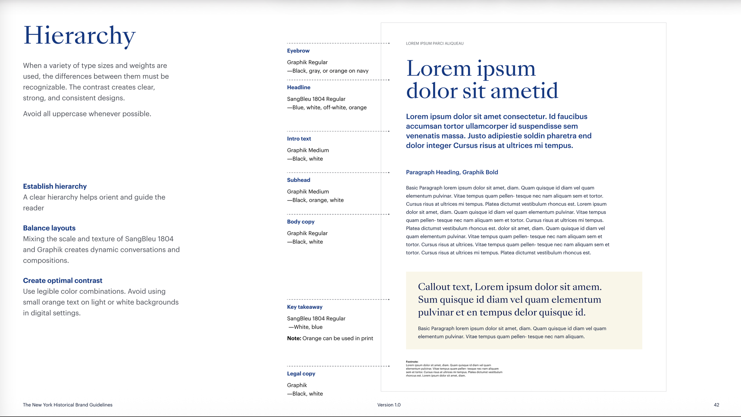Click the Balance layouts heading
741x417 pixels.
click(49, 228)
